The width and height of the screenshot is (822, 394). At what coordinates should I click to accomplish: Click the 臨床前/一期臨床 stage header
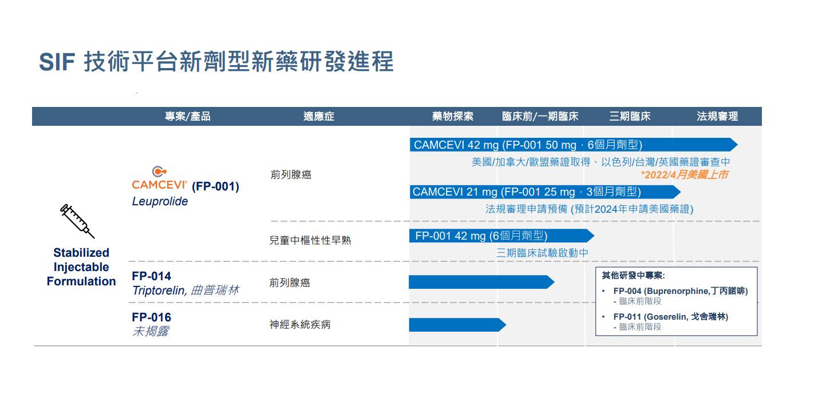pos(540,117)
